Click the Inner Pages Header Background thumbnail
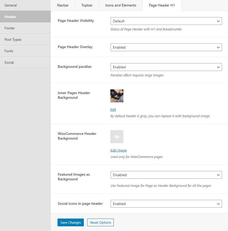228x231 pixels. tap(117, 96)
